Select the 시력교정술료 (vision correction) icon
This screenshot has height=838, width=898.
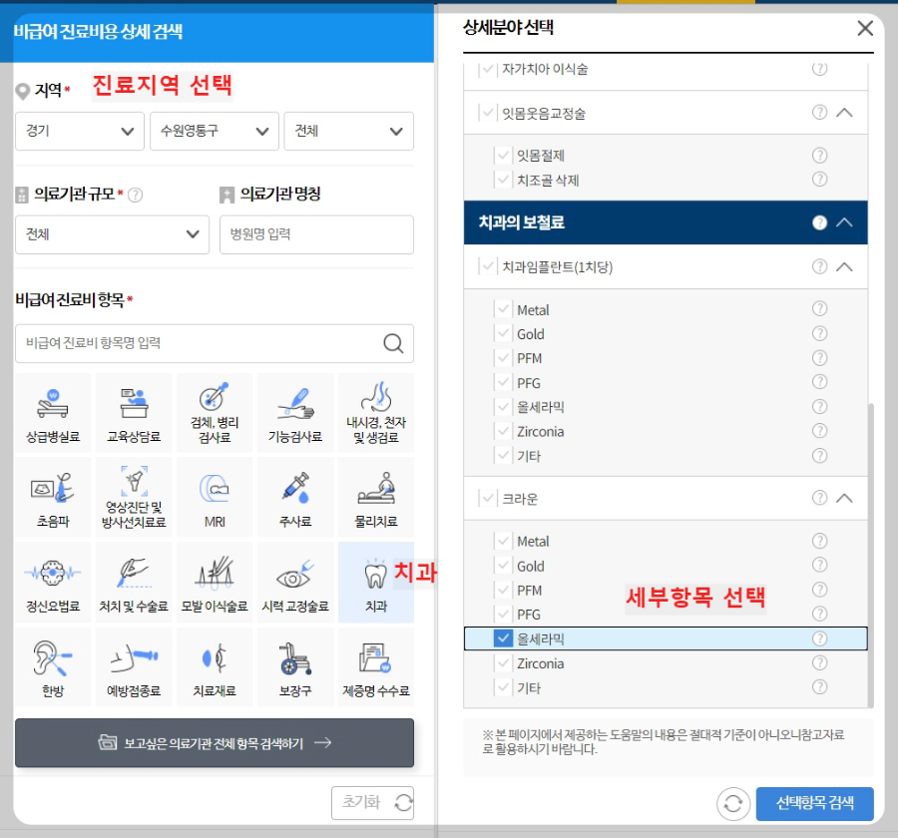[294, 582]
